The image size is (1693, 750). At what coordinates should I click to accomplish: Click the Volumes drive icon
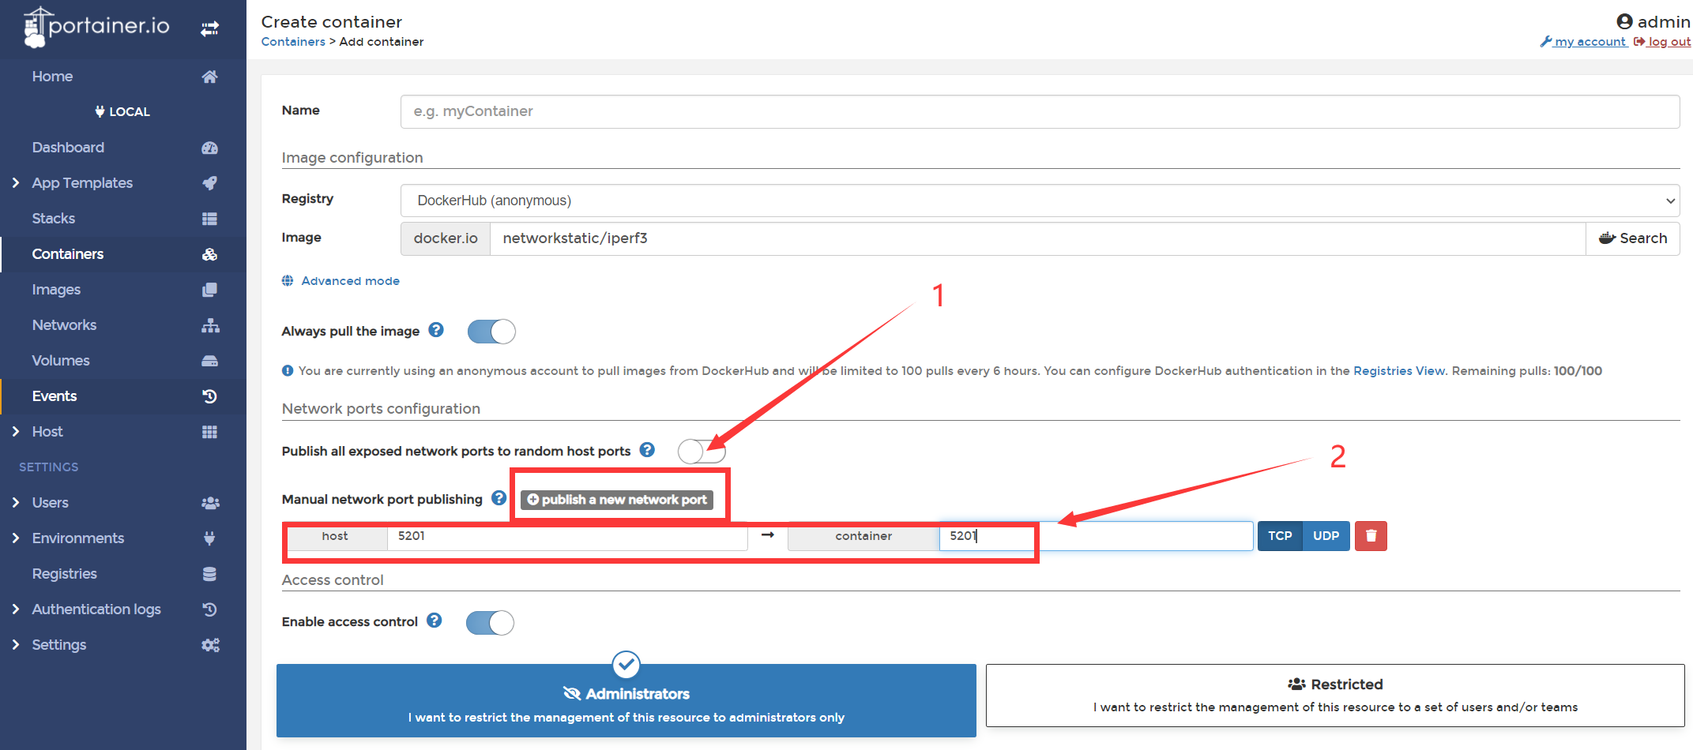[209, 361]
